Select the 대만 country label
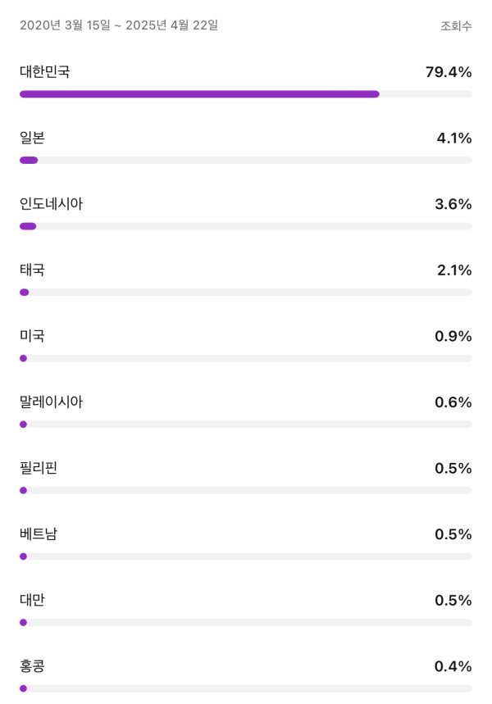This screenshot has height=704, width=492. point(32,600)
